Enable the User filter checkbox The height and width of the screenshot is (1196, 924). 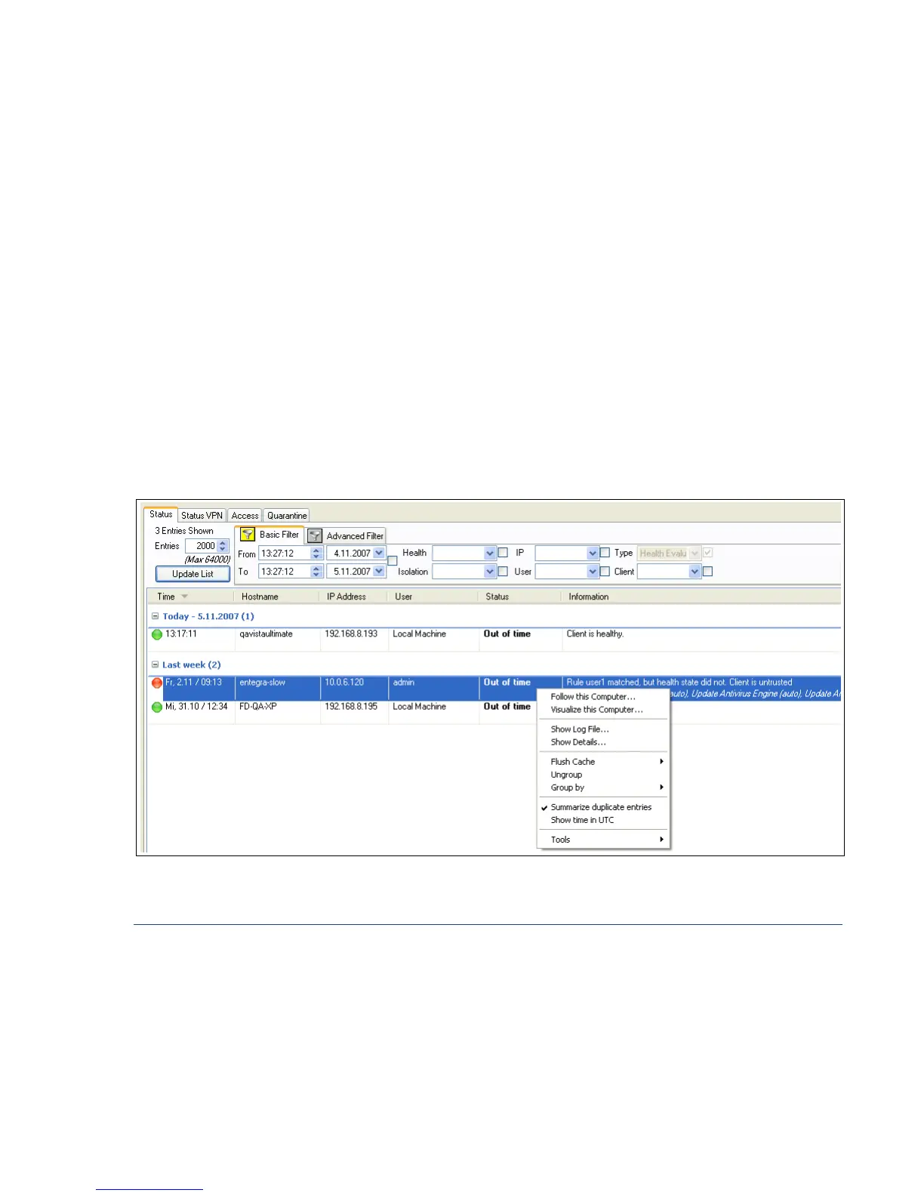tap(605, 572)
